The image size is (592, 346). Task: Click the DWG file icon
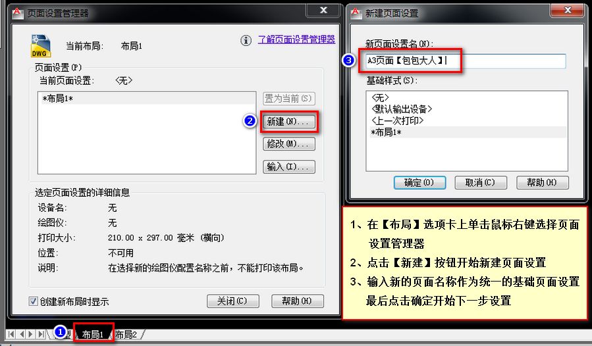click(40, 45)
